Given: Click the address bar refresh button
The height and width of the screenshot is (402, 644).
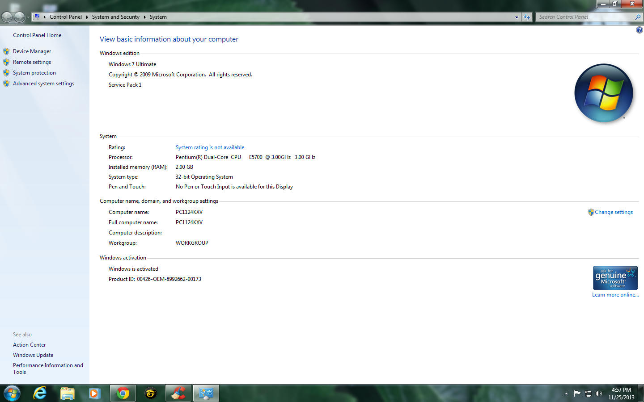Looking at the screenshot, I should point(527,17).
